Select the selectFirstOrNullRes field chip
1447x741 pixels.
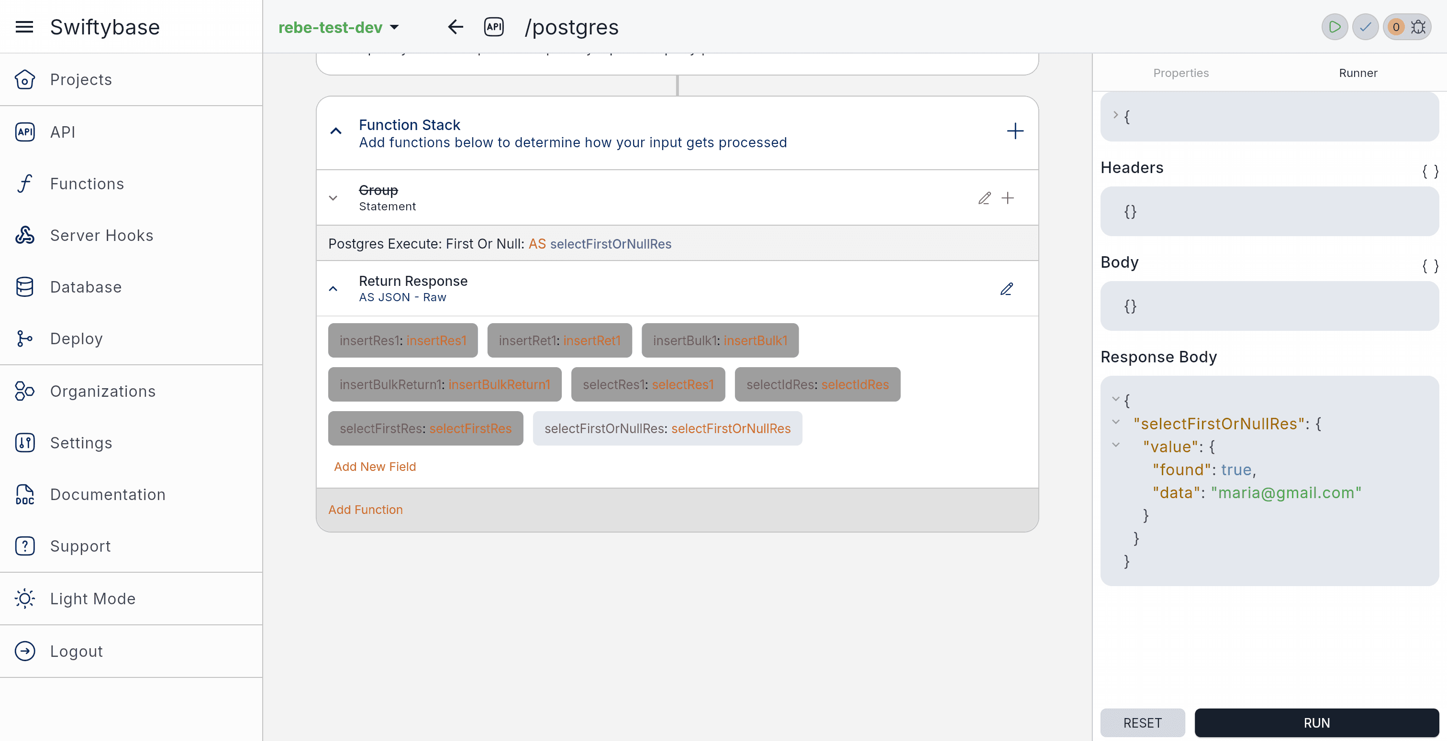click(668, 428)
